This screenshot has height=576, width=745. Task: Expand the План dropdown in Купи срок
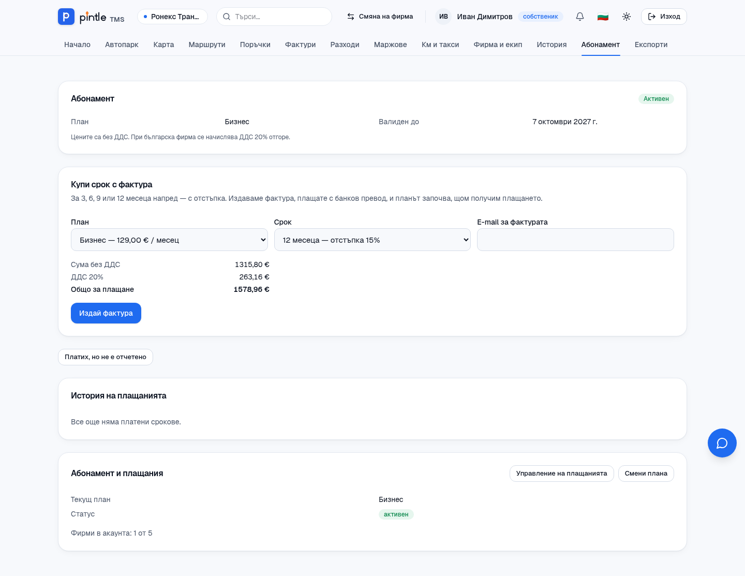point(169,240)
